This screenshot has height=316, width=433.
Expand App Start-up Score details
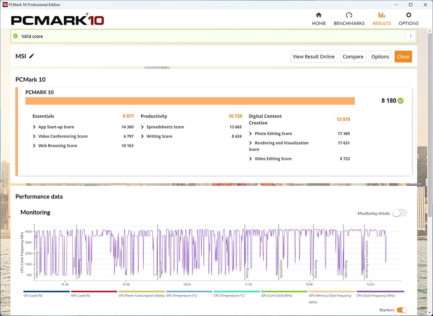tap(34, 127)
